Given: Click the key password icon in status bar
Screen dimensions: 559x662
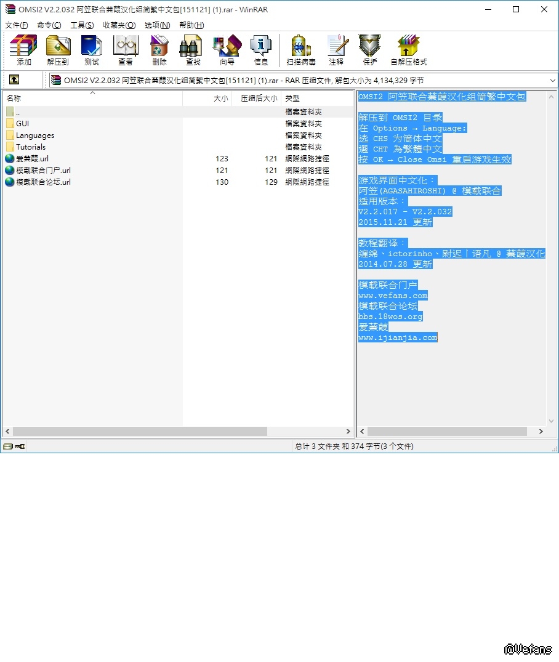Looking at the screenshot, I should pos(20,446).
